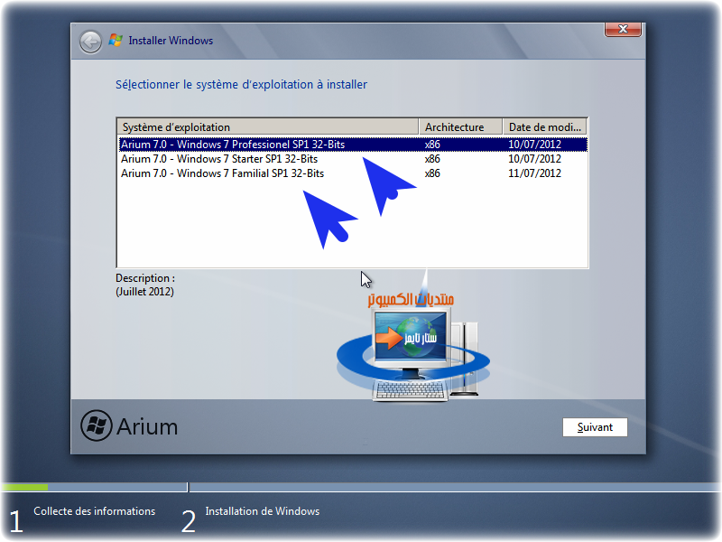This screenshot has width=722, height=542.
Task: Click x86 value in the Familial row
Action: coord(432,173)
